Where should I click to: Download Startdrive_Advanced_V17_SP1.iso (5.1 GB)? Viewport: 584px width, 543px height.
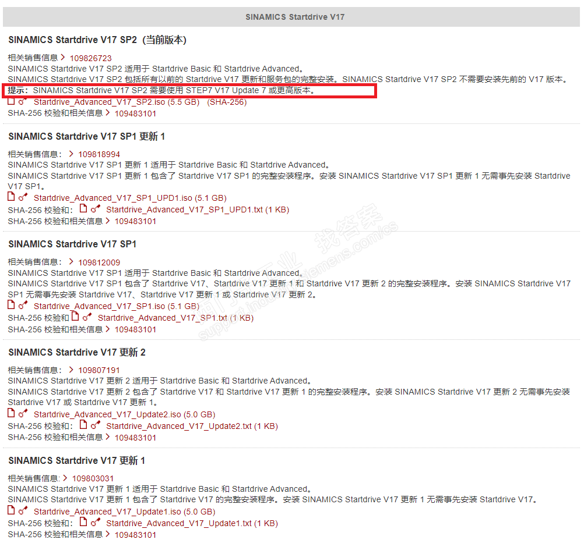(117, 307)
